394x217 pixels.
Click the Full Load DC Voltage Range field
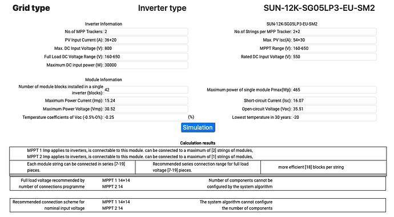pyautogui.click(x=146, y=57)
